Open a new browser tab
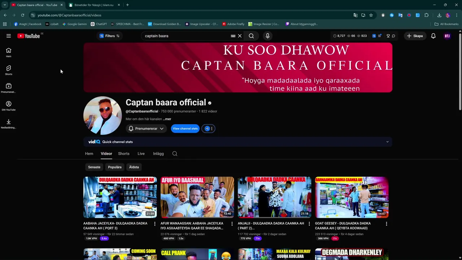 click(127, 5)
